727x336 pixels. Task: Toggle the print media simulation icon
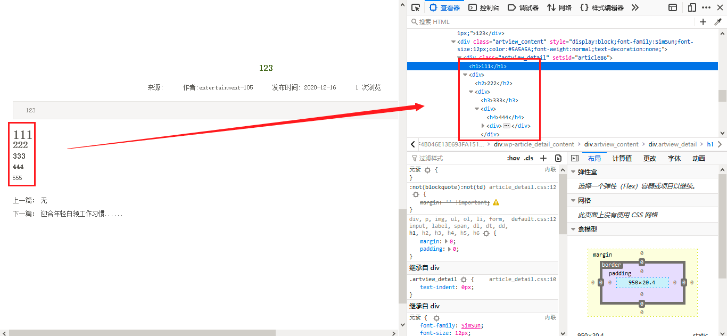(x=558, y=158)
